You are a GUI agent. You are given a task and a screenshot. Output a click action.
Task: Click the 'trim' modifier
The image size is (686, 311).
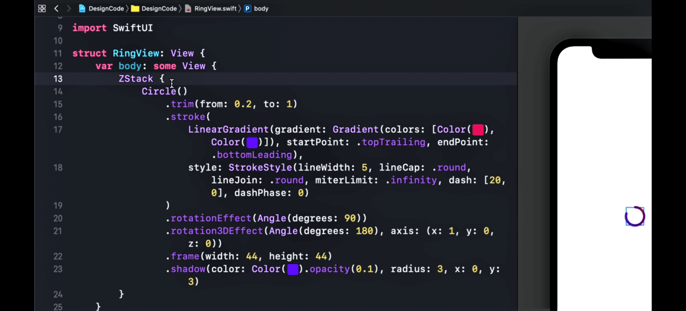click(182, 104)
